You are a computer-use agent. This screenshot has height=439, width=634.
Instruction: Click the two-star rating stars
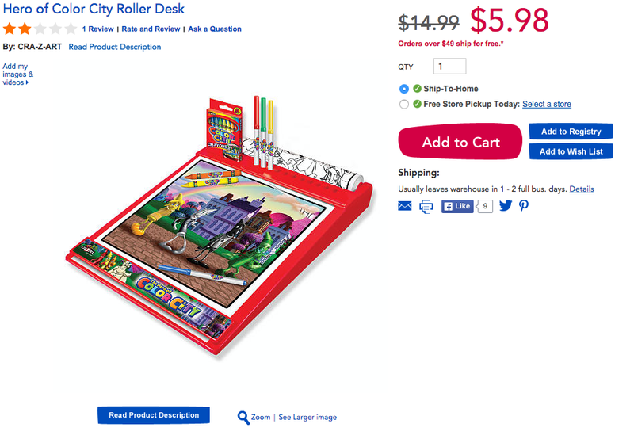tap(40, 29)
